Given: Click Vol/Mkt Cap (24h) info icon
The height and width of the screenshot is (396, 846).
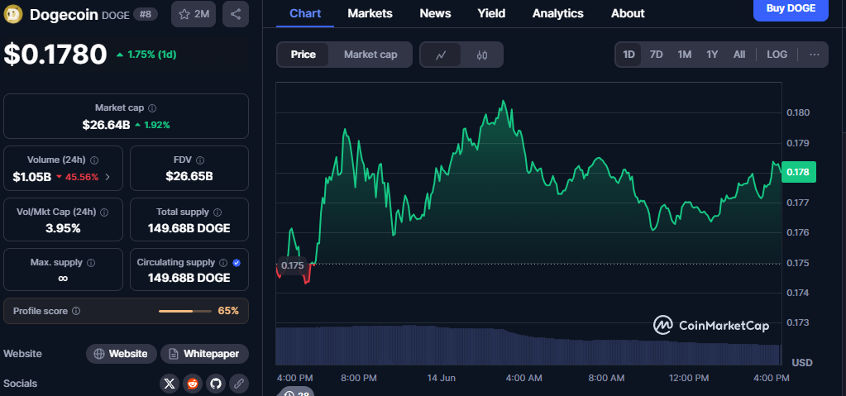Looking at the screenshot, I should (104, 212).
